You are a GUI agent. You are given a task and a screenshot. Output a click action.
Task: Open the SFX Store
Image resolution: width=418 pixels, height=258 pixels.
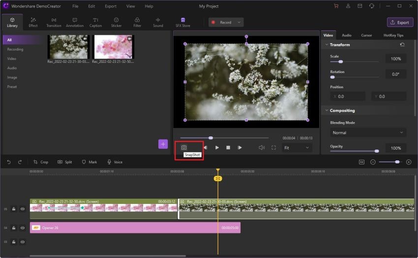pos(183,23)
